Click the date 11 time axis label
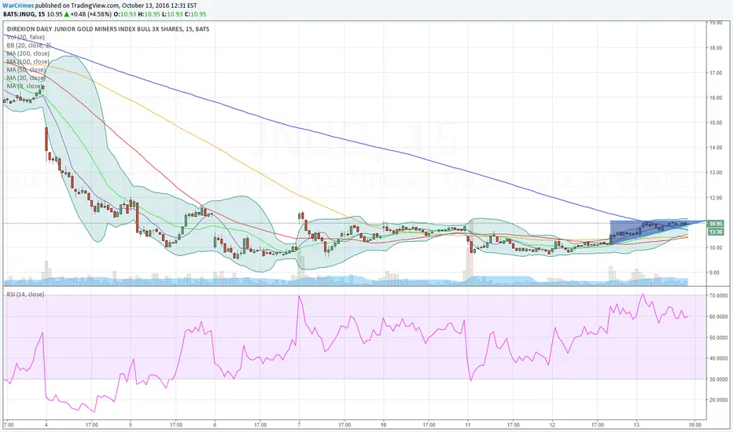The width and height of the screenshot is (733, 432). point(467,425)
